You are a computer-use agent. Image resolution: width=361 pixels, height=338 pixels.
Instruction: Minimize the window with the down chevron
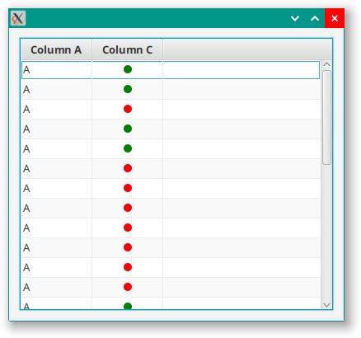[295, 18]
